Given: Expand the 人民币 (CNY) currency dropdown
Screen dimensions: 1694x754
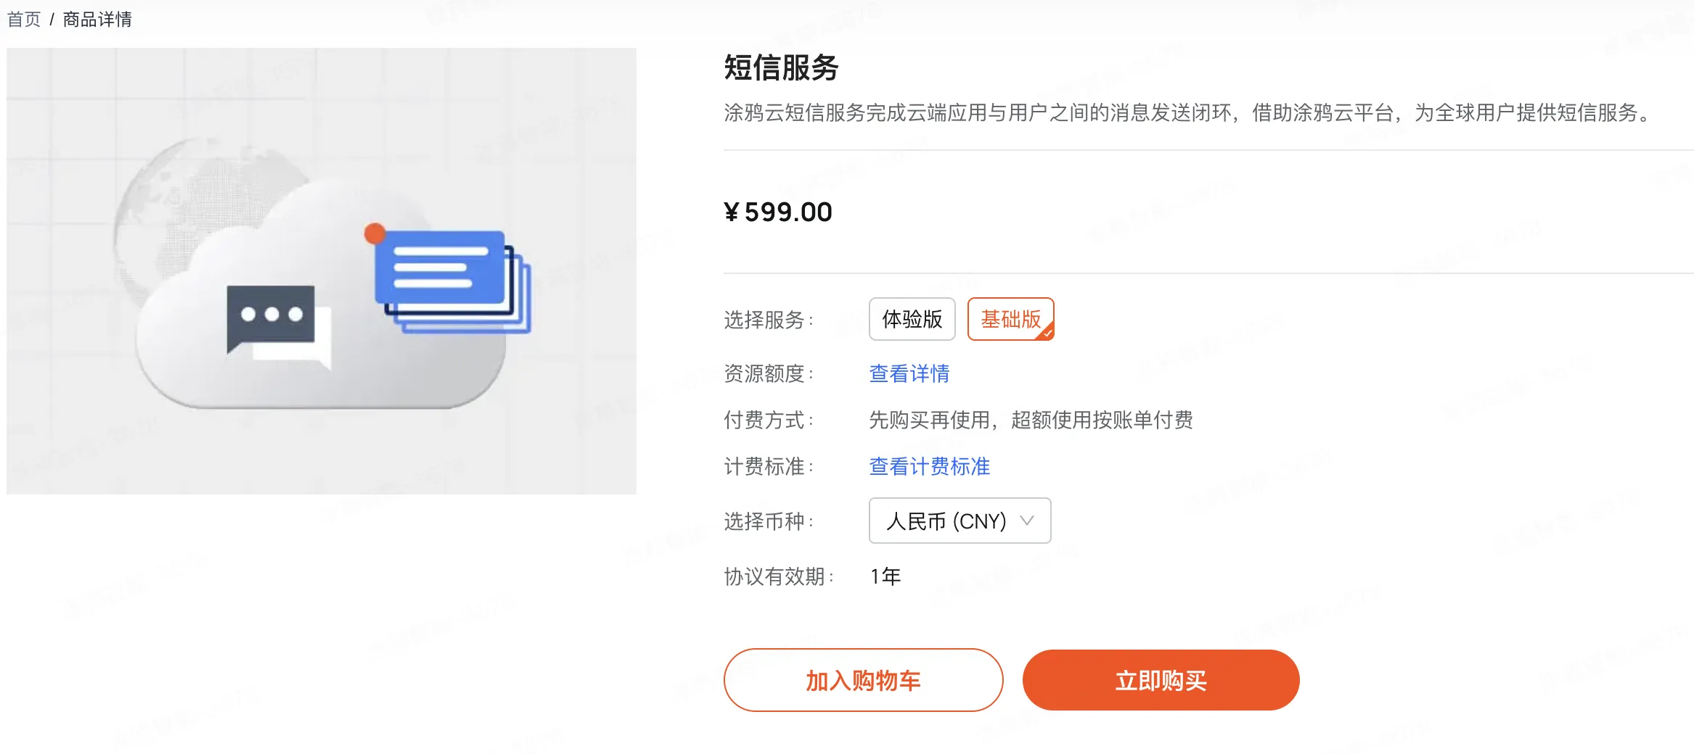Looking at the screenshot, I should click(959, 521).
